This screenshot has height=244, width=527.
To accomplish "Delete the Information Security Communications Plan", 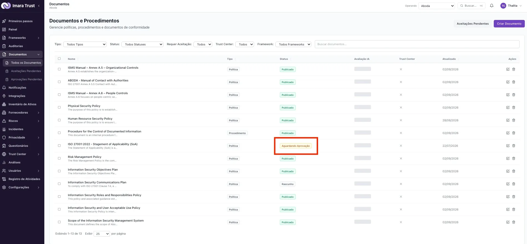I will pos(514,184).
